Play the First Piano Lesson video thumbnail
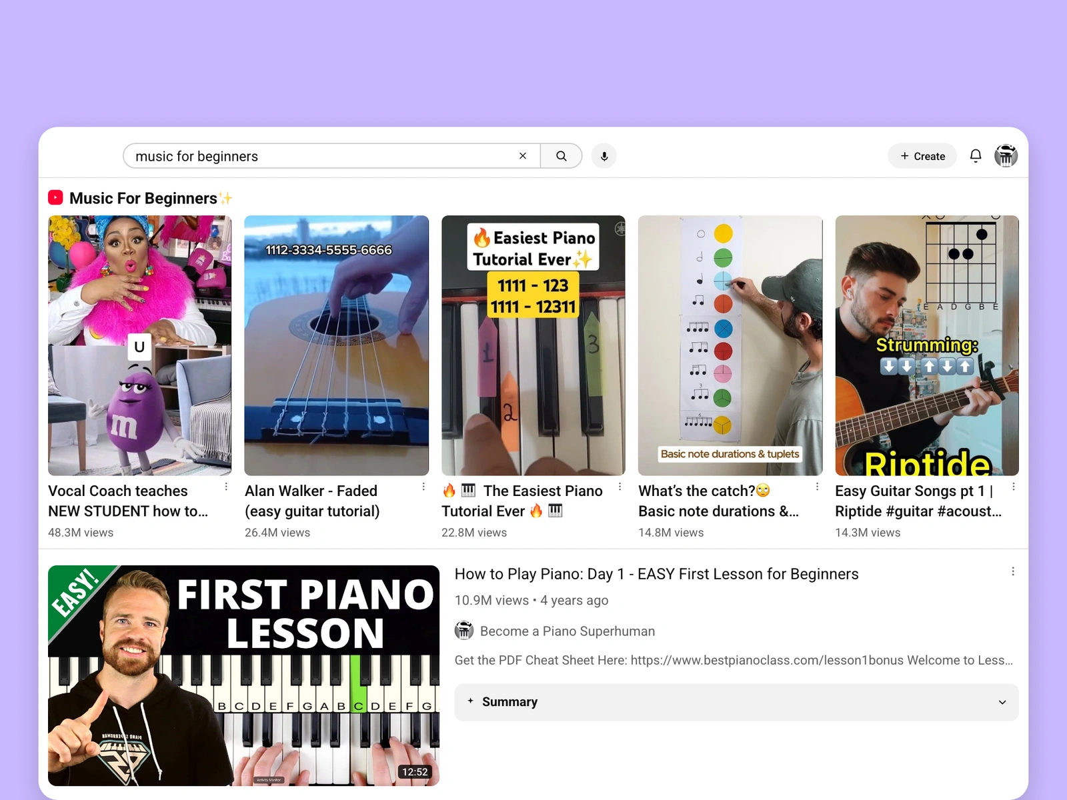 (244, 675)
